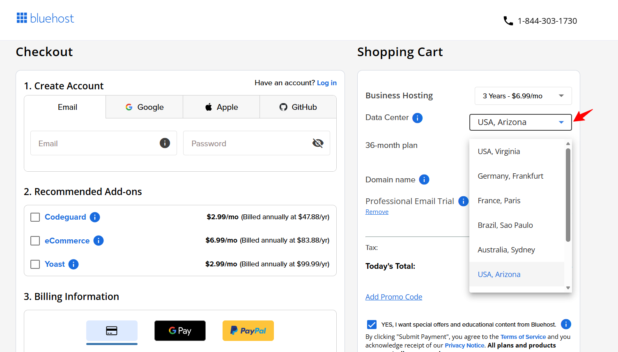Select France, Paris data center
Screen dimensions: 618x352
pyautogui.click(x=517, y=200)
